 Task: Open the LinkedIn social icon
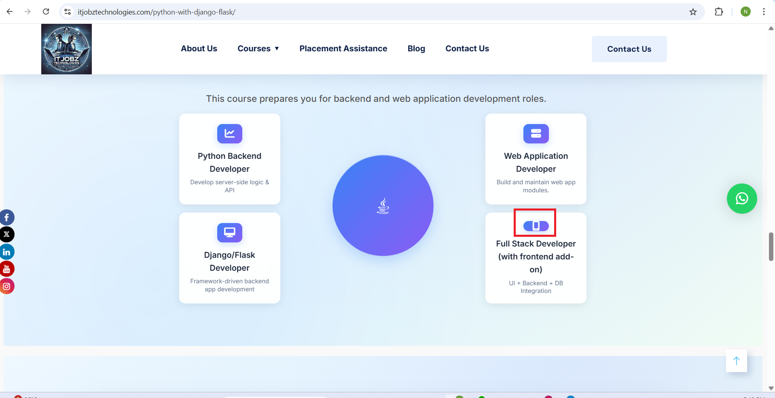click(6, 252)
